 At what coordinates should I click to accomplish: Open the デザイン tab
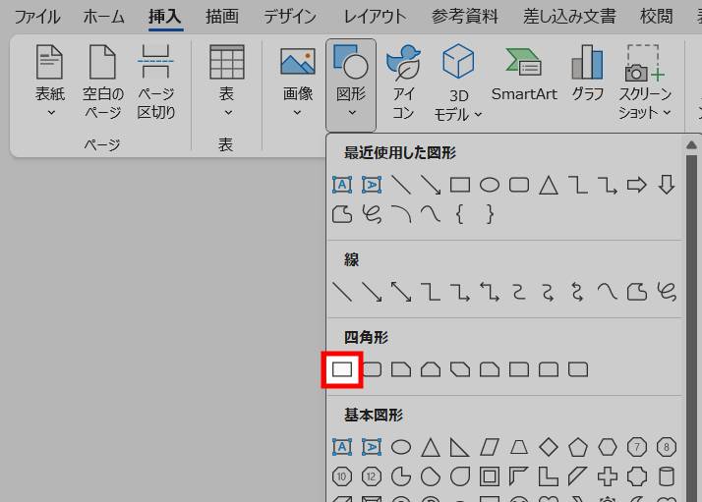point(290,17)
